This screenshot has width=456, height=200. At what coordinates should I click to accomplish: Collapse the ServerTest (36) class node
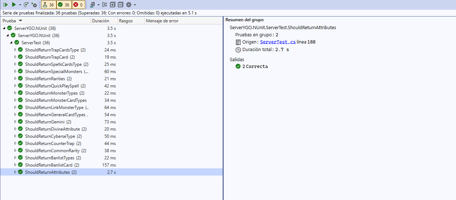tap(11, 42)
